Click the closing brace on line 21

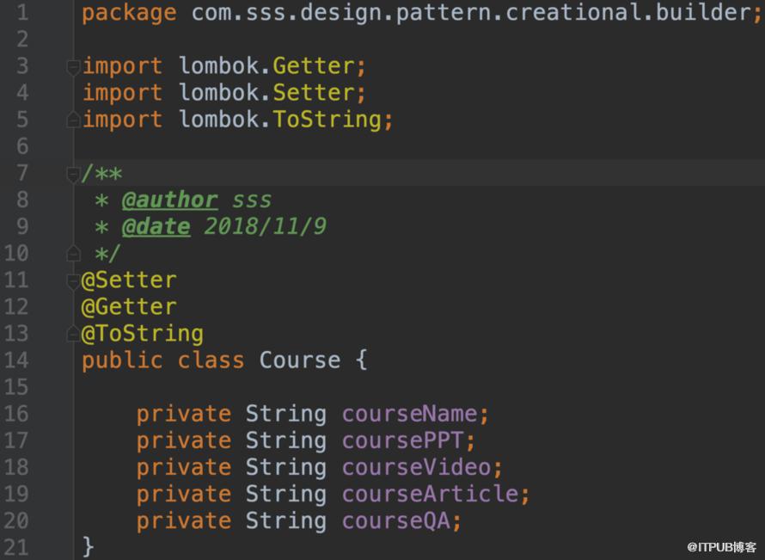(x=88, y=547)
